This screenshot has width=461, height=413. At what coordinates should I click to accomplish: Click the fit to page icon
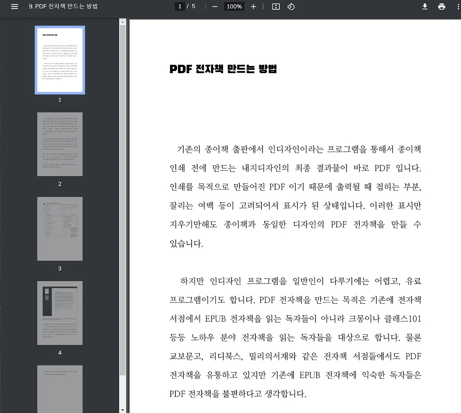pos(276,6)
